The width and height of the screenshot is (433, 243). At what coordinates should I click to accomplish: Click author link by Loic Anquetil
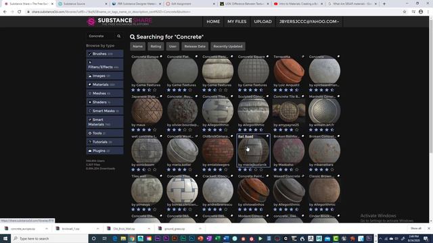point(286,85)
